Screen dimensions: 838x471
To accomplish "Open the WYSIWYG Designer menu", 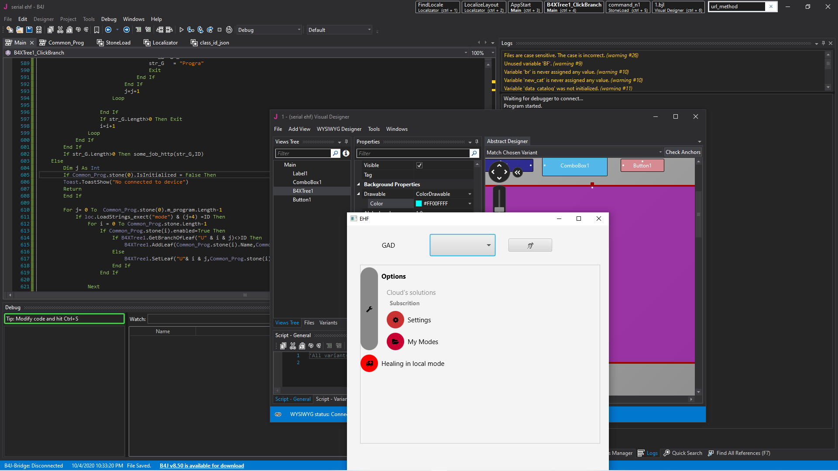I will tap(339, 129).
